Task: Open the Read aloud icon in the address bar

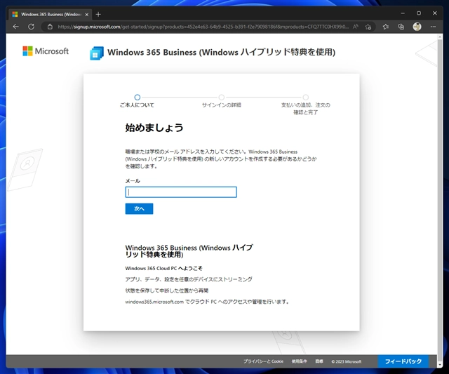Action: point(356,27)
